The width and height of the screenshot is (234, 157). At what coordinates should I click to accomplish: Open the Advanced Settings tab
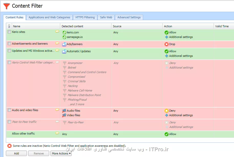(x=129, y=17)
